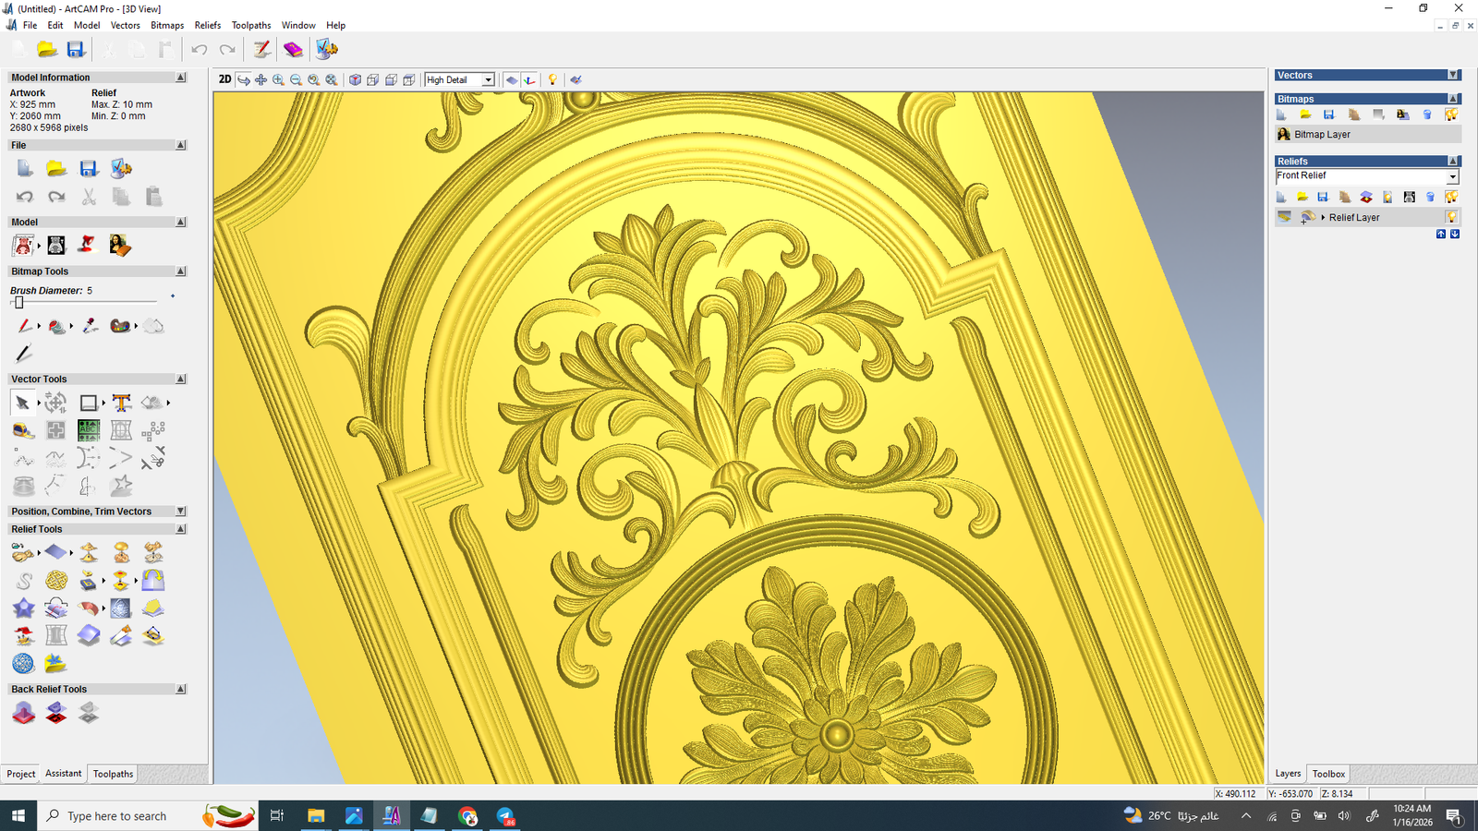This screenshot has height=831, width=1478.
Task: Open the Front Relief dropdown
Action: (1452, 176)
